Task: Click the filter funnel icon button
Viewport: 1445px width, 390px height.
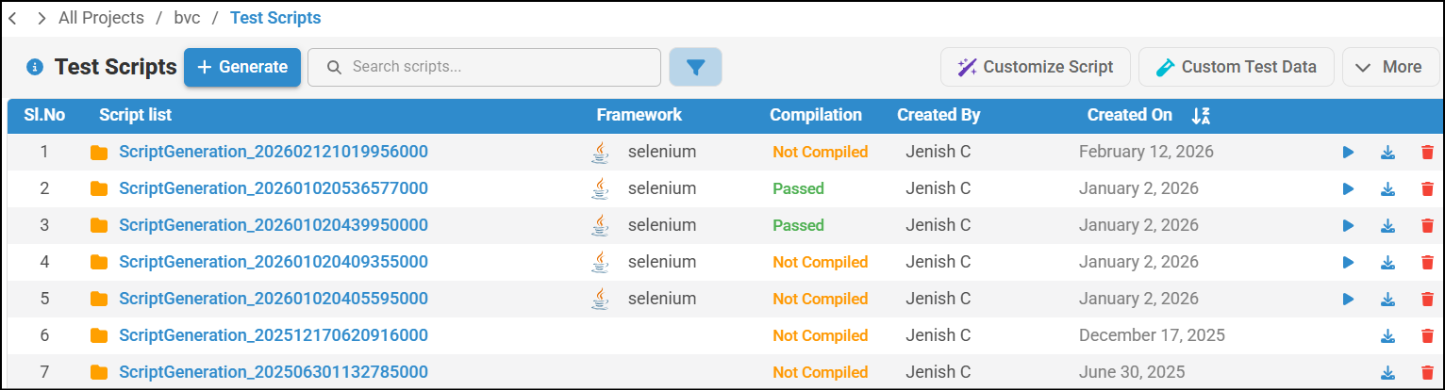Action: click(695, 67)
